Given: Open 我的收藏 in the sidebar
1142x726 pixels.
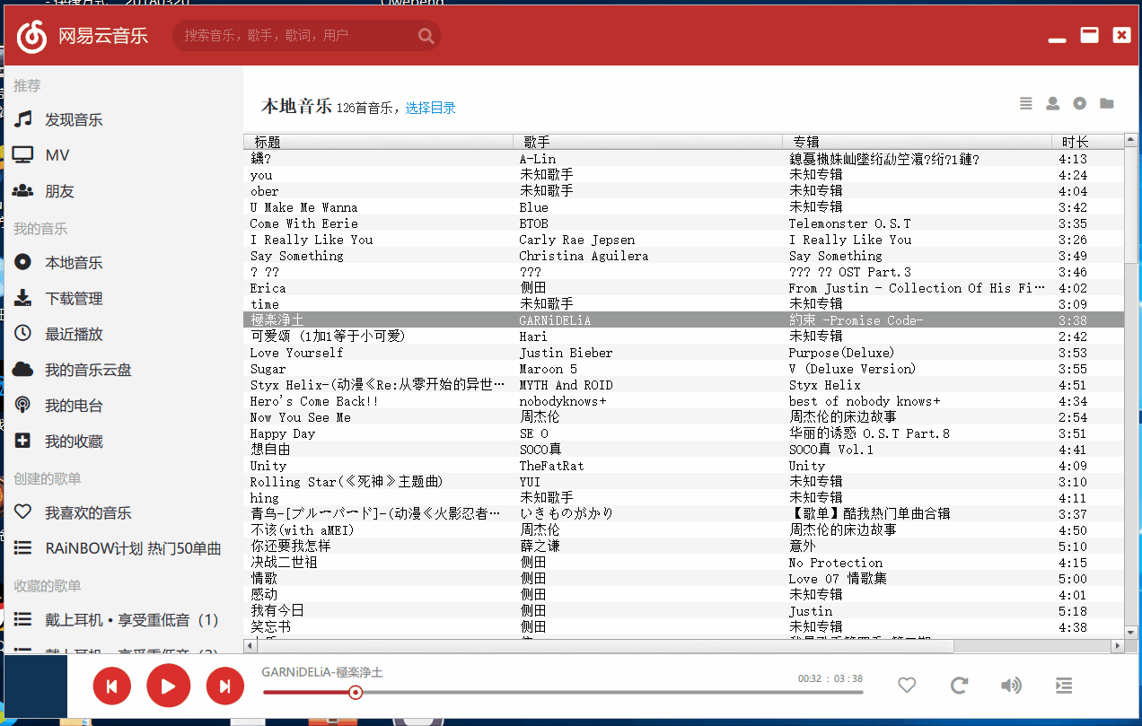Looking at the screenshot, I should point(74,442).
